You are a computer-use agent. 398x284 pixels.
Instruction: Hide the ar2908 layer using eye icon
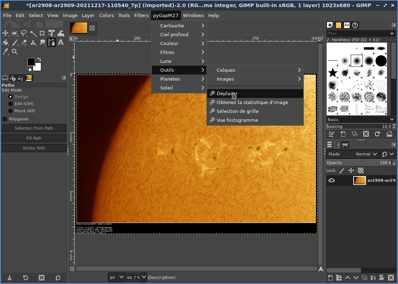pyautogui.click(x=331, y=180)
